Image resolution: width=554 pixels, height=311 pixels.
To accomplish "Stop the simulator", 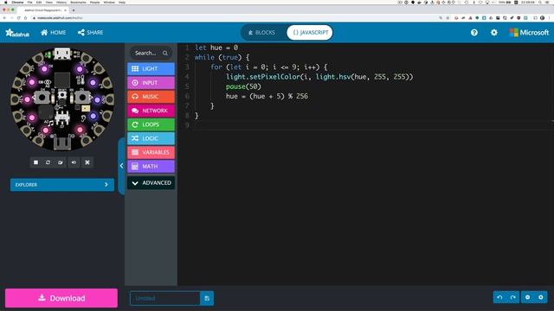I will click(35, 162).
